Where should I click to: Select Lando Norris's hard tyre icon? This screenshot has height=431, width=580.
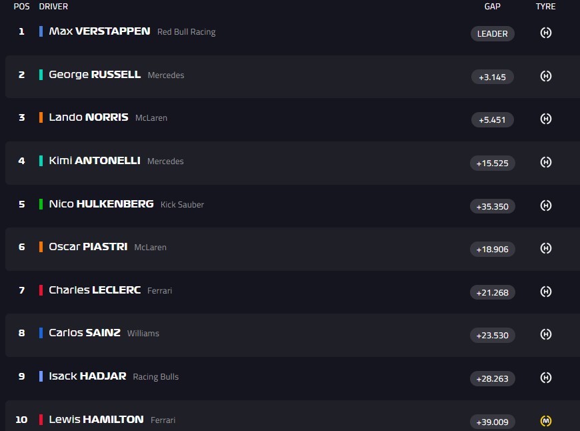pyautogui.click(x=545, y=119)
